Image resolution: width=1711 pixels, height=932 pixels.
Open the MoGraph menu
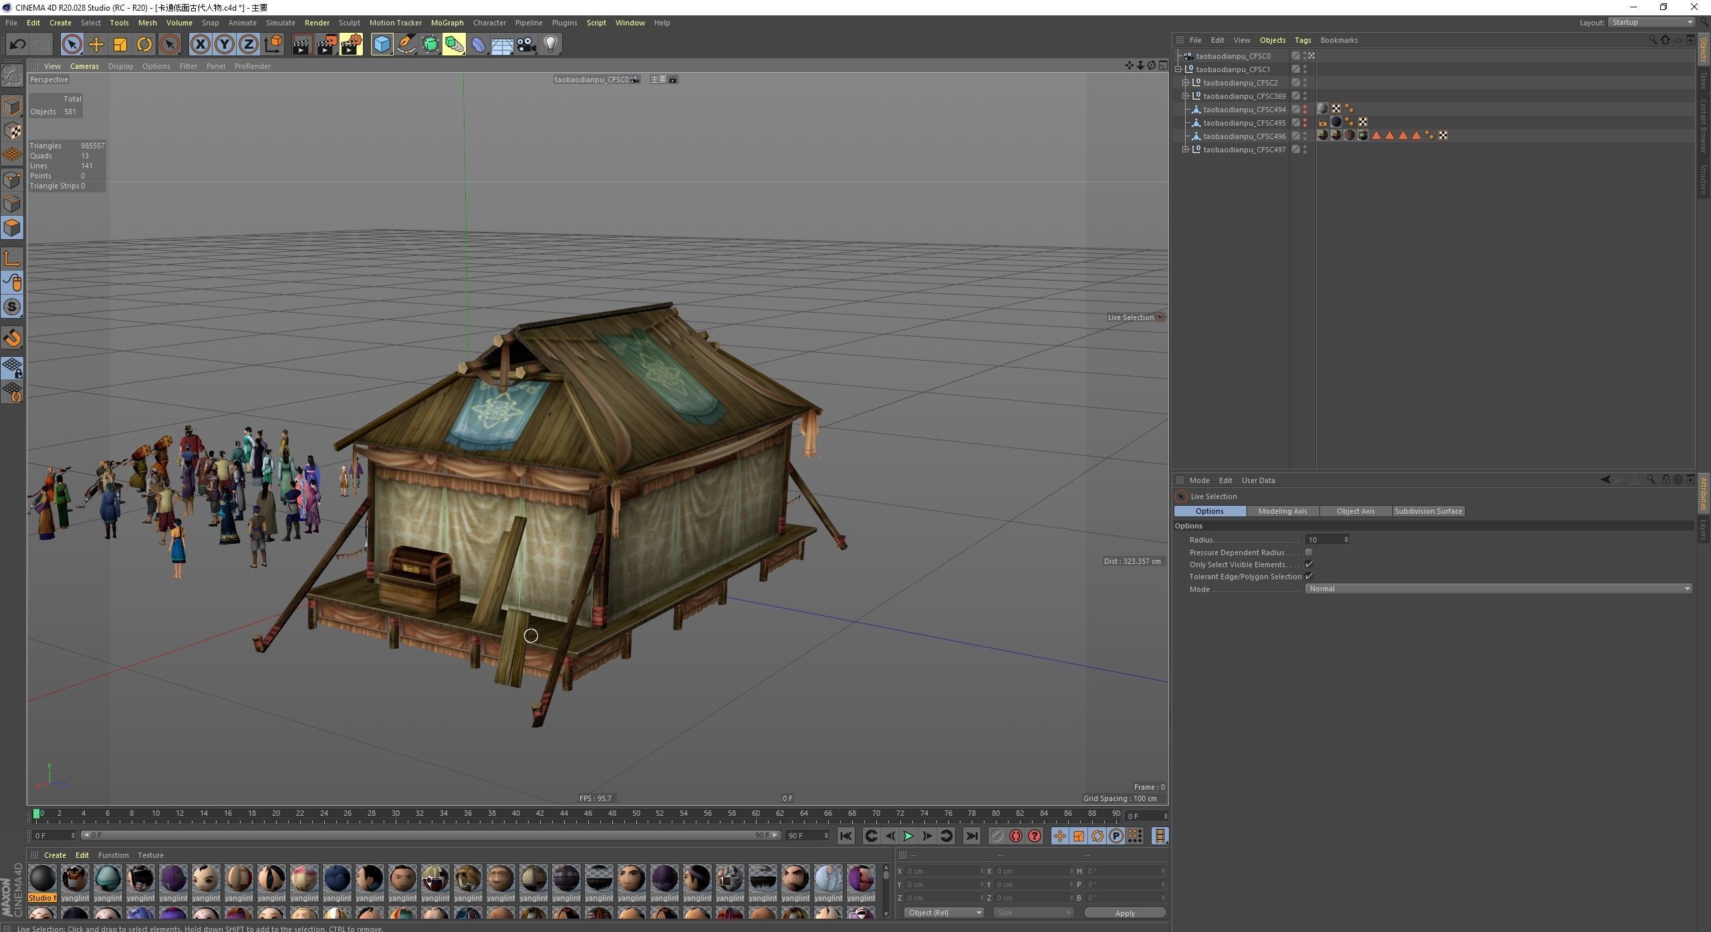point(446,23)
